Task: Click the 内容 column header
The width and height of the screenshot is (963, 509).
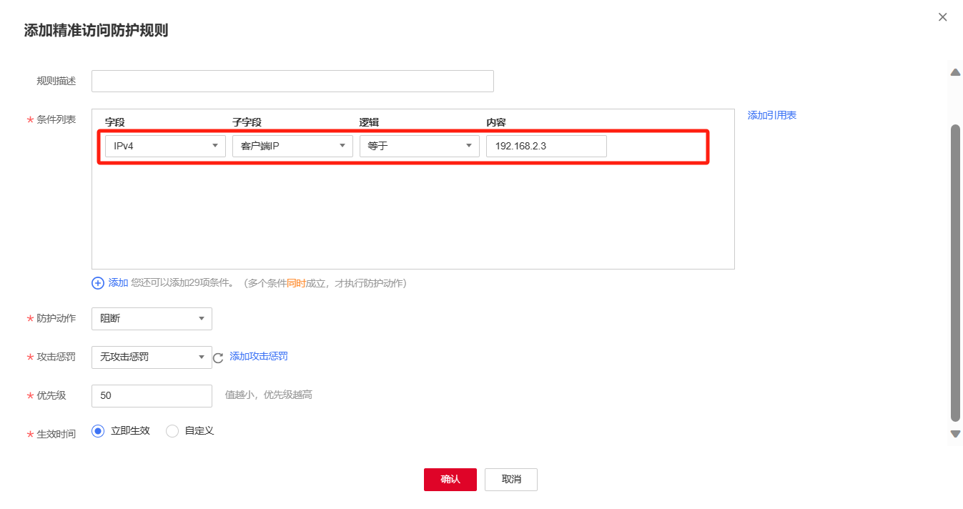Action: (x=496, y=122)
